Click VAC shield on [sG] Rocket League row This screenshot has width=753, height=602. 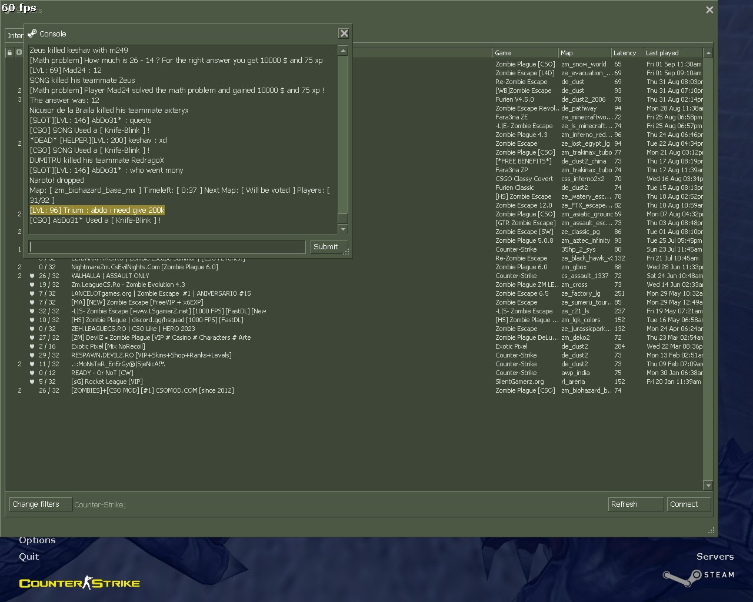tap(32, 382)
